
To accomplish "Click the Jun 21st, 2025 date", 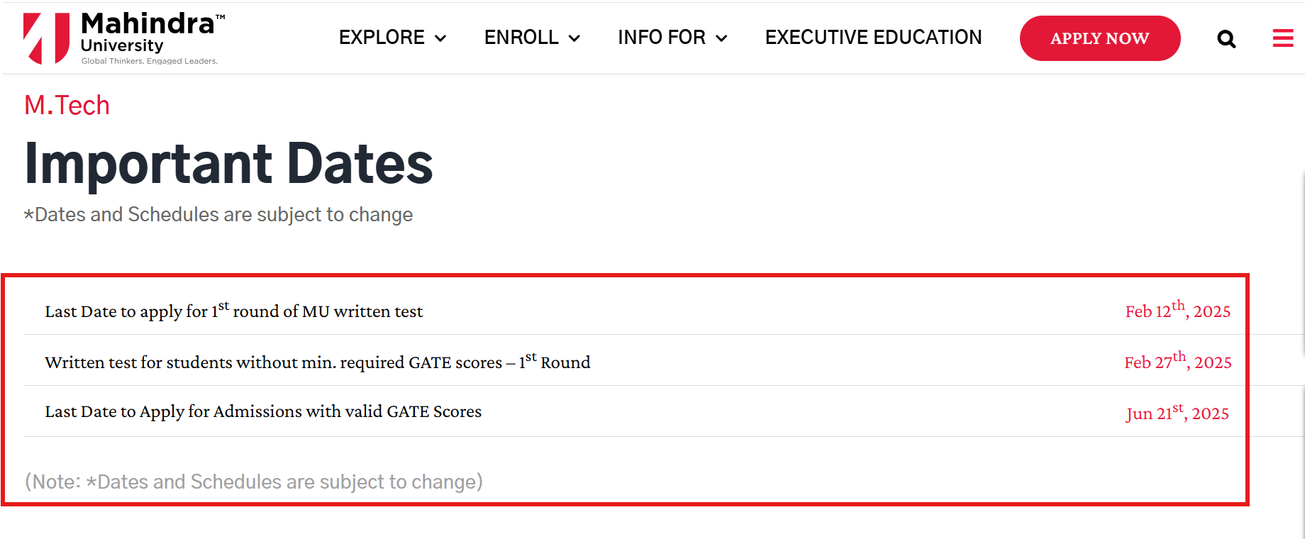I will tap(1177, 412).
